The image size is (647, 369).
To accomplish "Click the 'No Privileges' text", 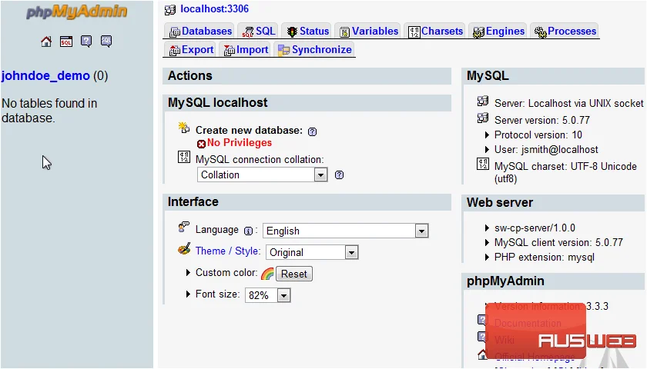I will click(x=240, y=142).
